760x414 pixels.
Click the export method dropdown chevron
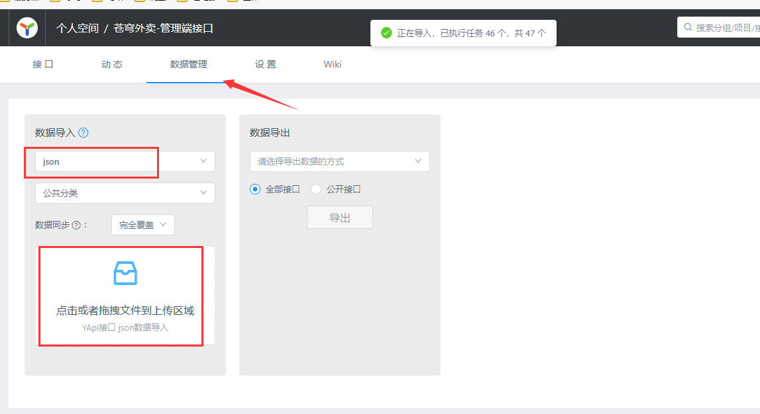[x=418, y=161]
